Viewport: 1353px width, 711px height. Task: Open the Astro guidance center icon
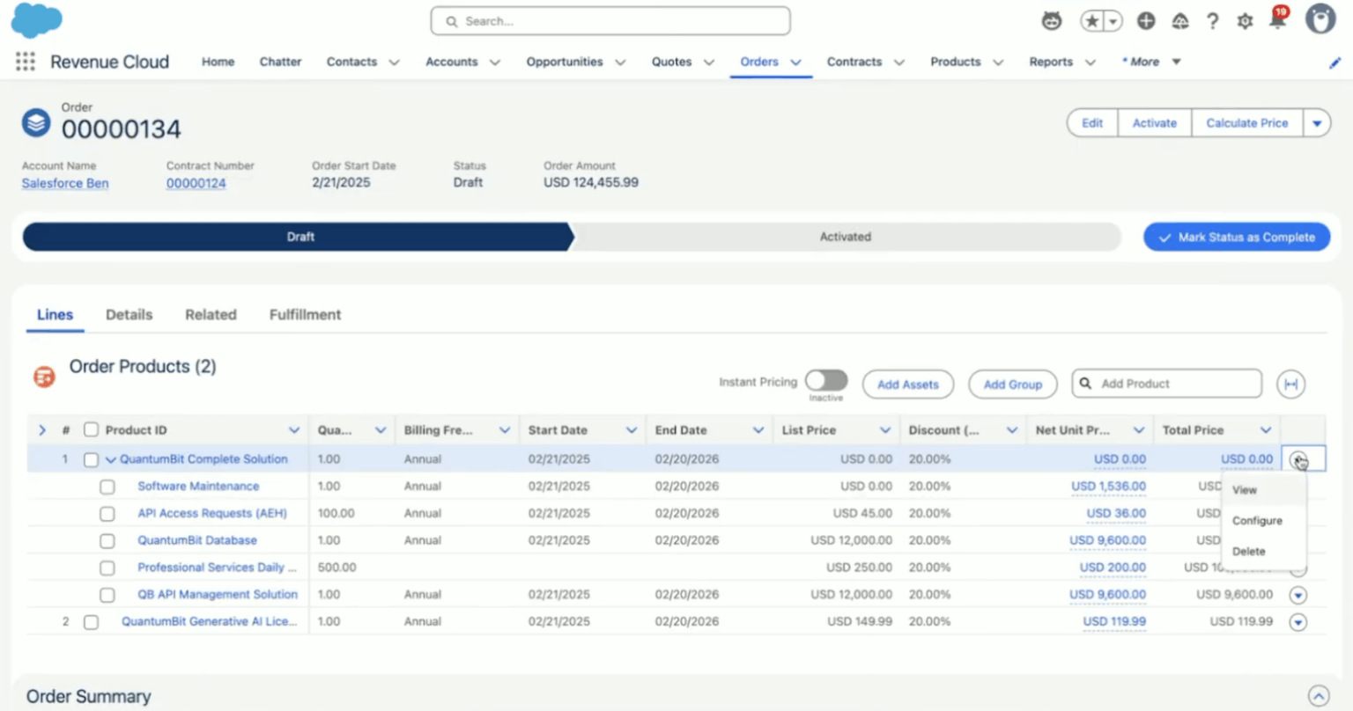tap(1052, 21)
